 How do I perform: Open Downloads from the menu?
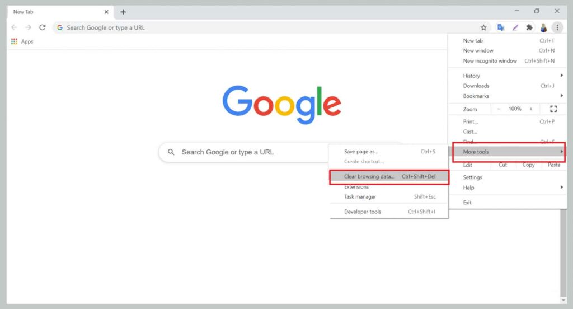coord(508,86)
